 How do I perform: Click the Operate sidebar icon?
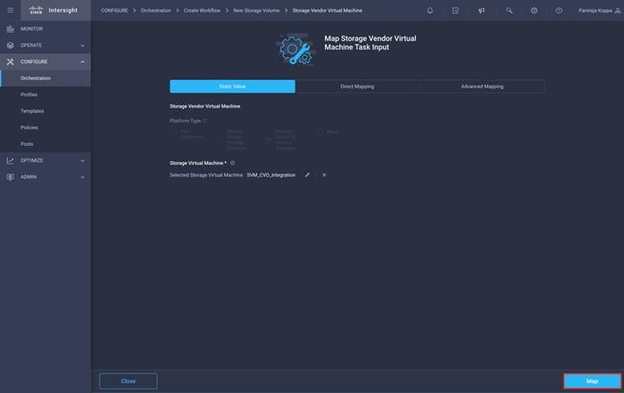(x=11, y=45)
